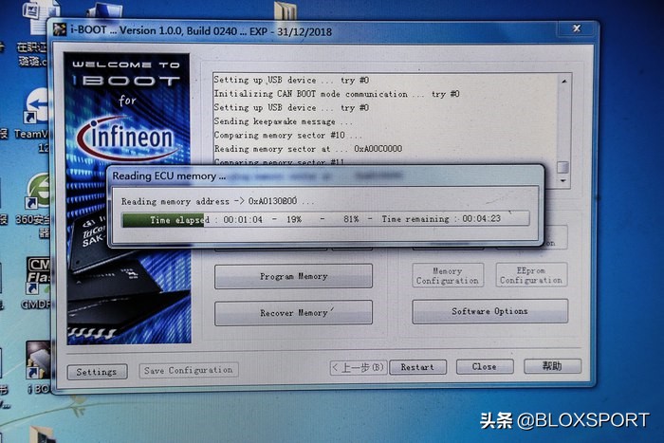Click the Restart button
This screenshot has height=443, width=664.
pyautogui.click(x=417, y=367)
